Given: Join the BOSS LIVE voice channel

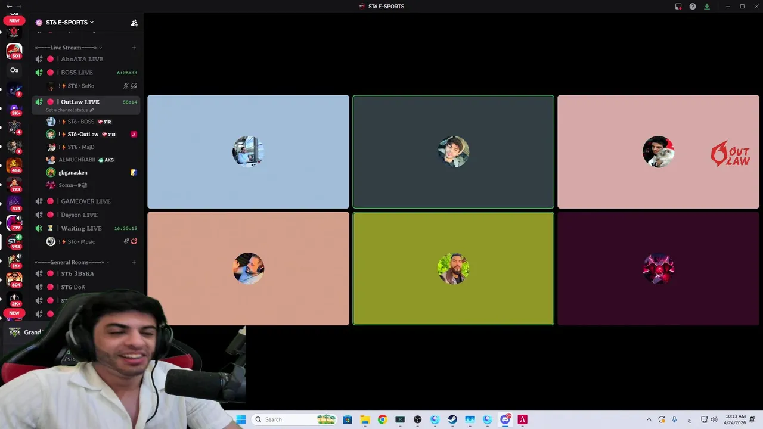Looking at the screenshot, I should (x=86, y=73).
